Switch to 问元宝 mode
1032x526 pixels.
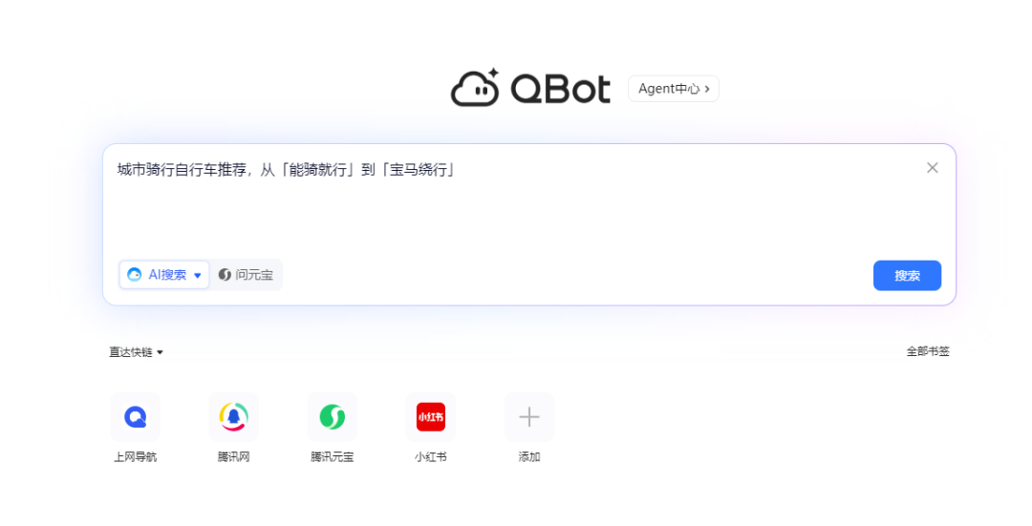click(x=247, y=275)
